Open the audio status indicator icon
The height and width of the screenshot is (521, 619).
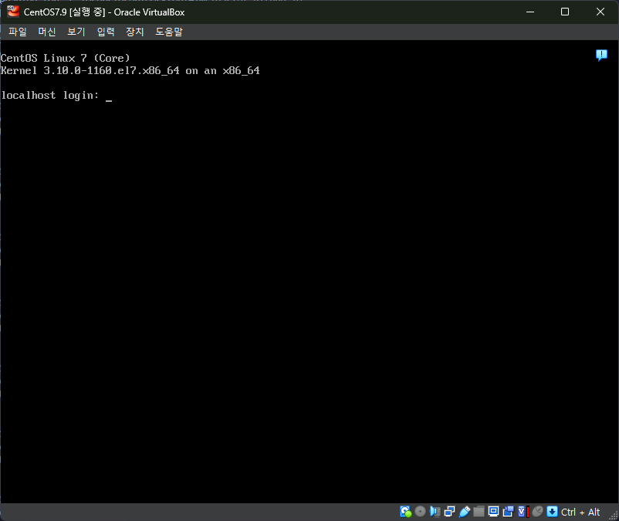pos(435,512)
